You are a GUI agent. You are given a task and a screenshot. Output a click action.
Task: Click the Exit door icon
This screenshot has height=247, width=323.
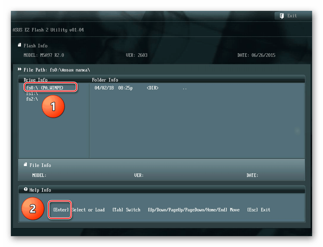point(282,16)
